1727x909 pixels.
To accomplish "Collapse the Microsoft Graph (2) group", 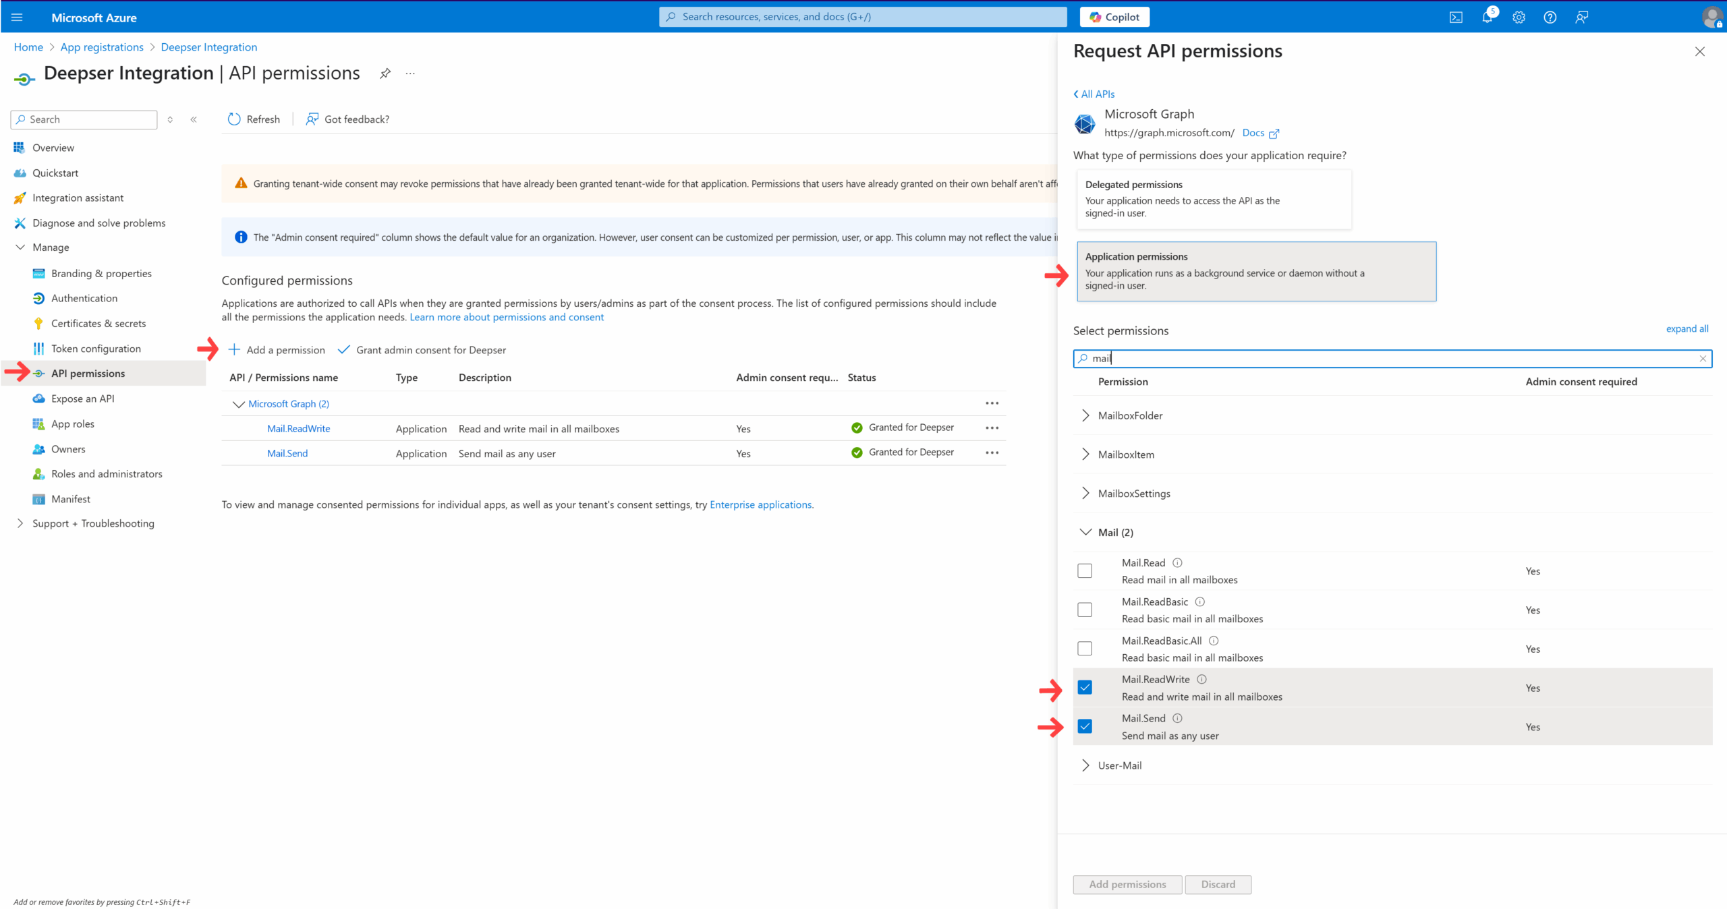I will 238,405.
